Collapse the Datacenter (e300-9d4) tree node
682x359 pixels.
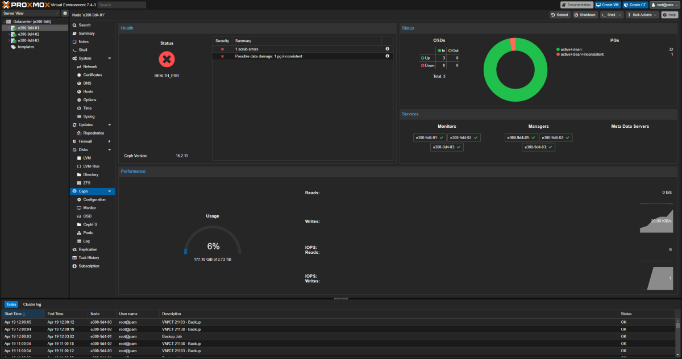point(4,22)
